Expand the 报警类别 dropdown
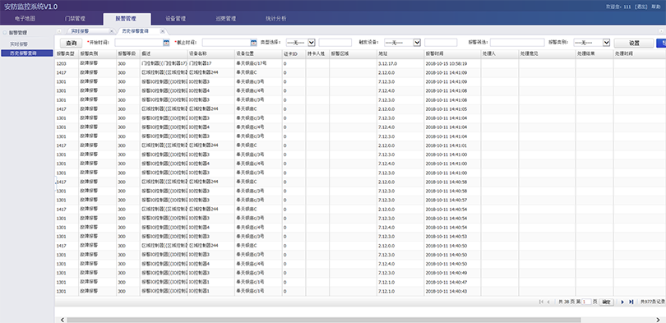 592,43
